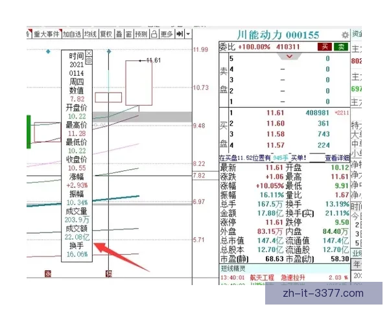Toggle the chart lock icon in toolbar

(x=154, y=34)
